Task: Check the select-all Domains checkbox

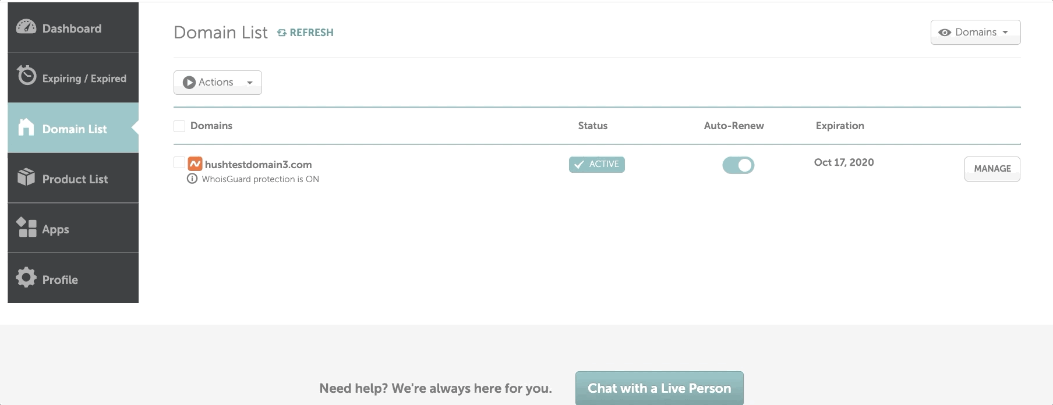Action: click(x=179, y=126)
